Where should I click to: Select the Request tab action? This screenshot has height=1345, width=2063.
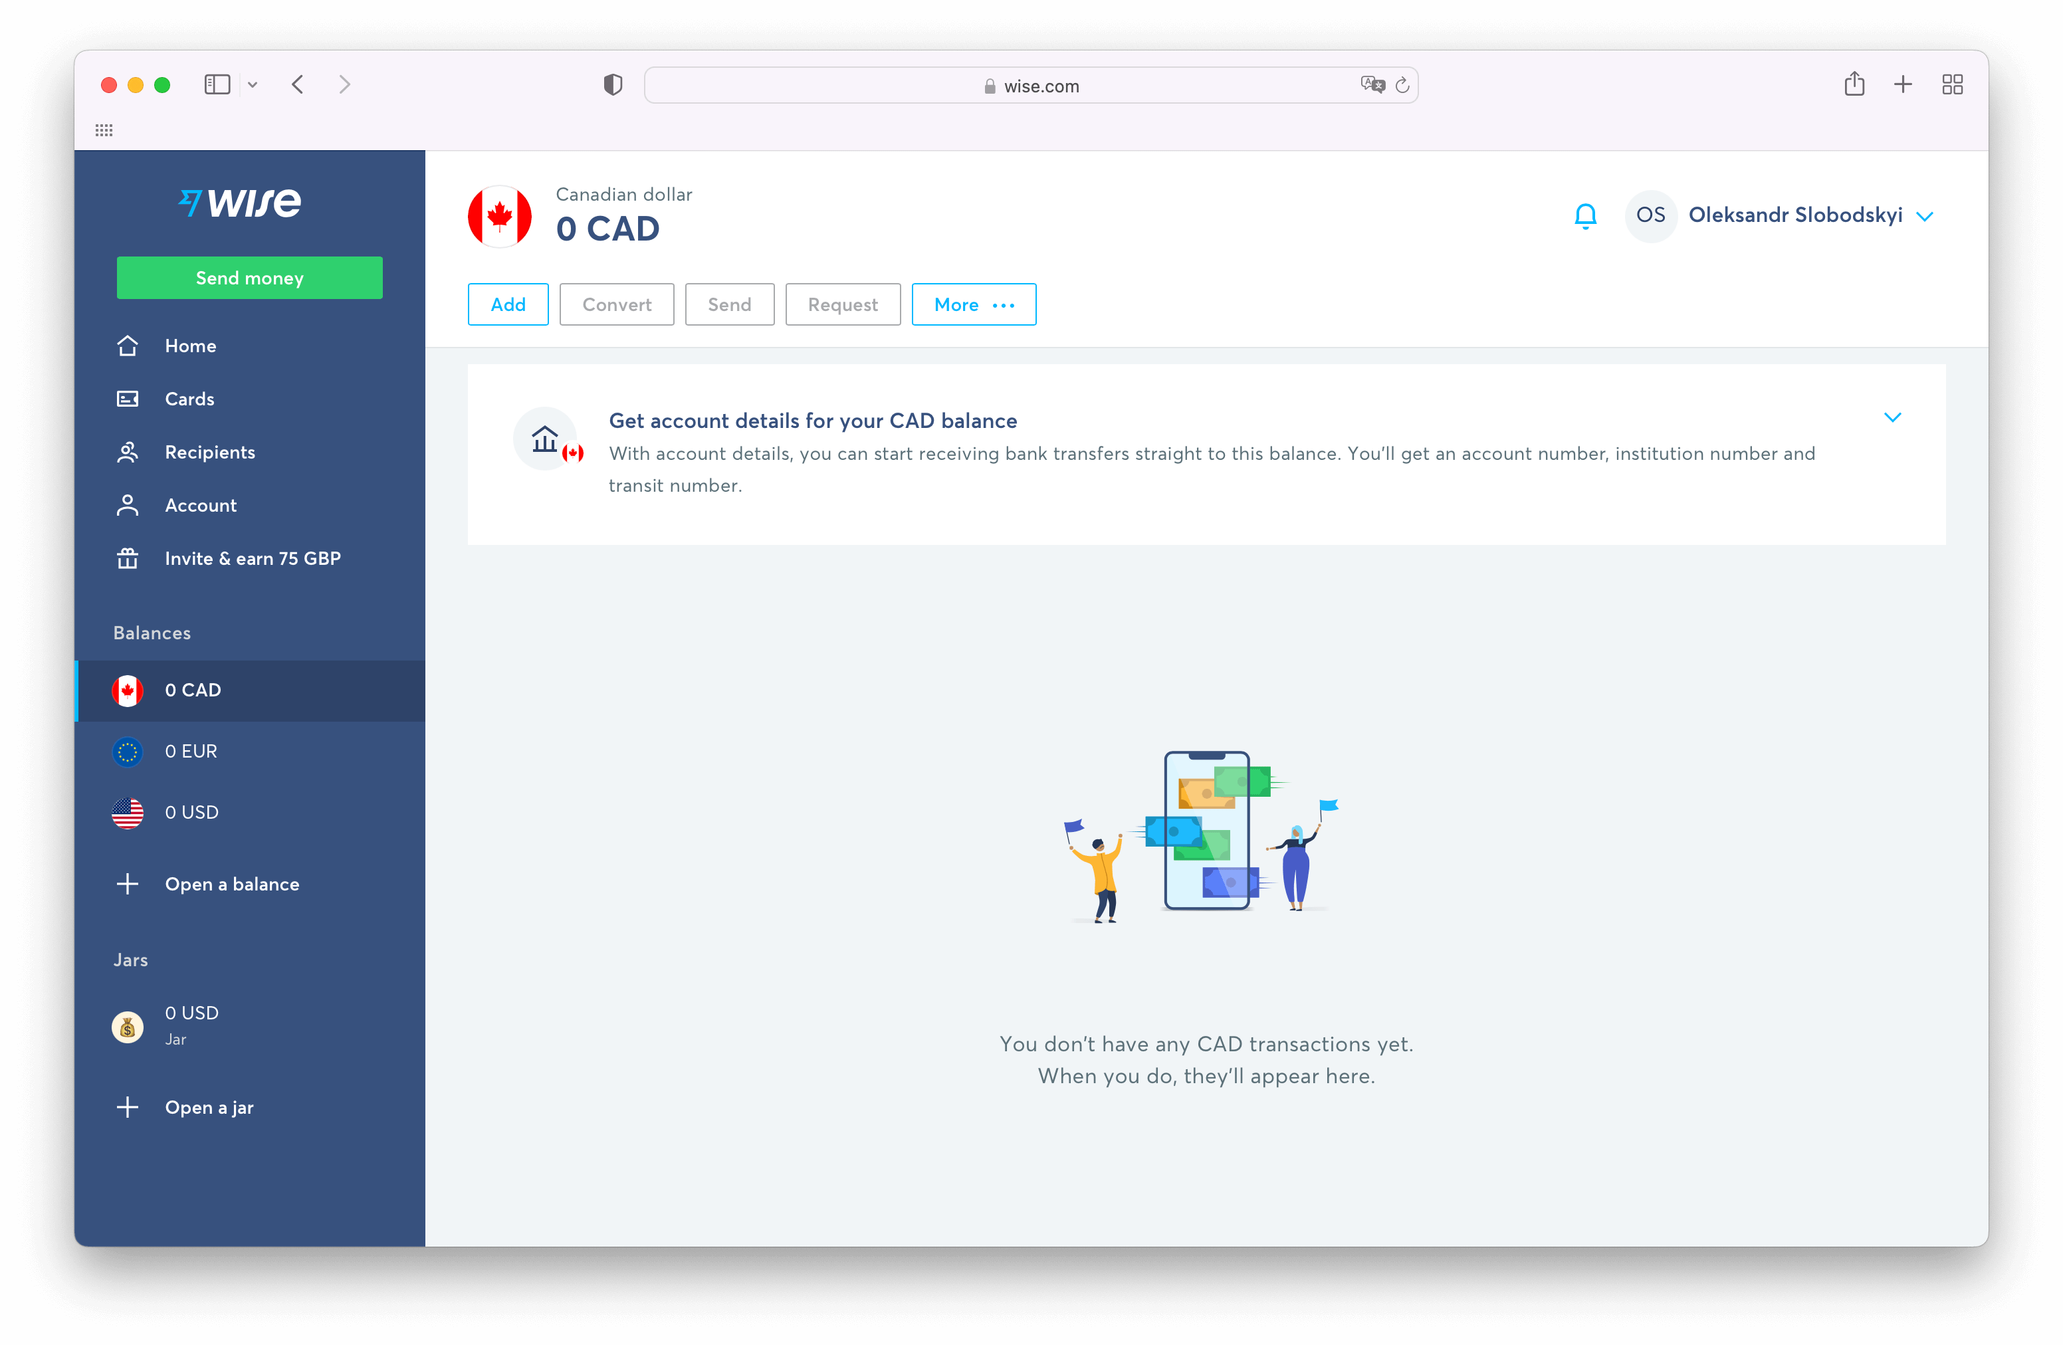(842, 304)
